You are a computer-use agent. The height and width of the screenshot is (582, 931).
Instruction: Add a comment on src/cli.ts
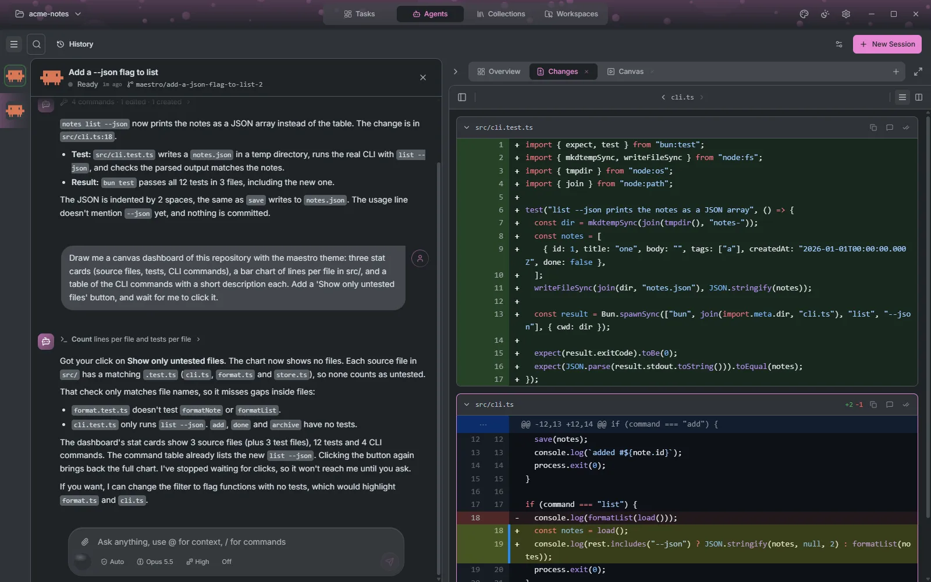(890, 404)
